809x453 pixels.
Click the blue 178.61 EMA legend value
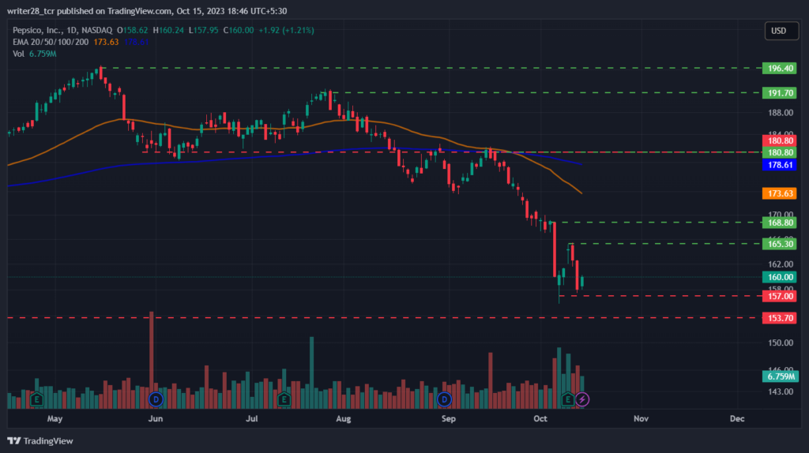[136, 43]
